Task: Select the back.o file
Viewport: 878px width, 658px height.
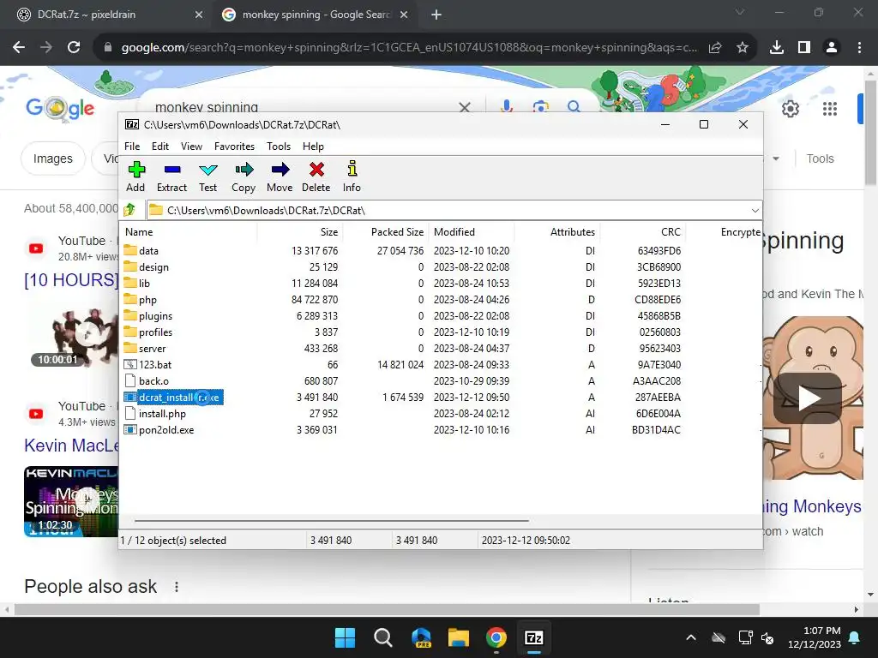Action: pos(146,380)
